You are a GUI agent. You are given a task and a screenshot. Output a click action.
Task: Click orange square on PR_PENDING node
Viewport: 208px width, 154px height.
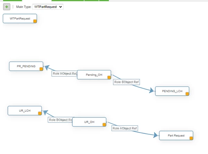[x=41, y=69]
